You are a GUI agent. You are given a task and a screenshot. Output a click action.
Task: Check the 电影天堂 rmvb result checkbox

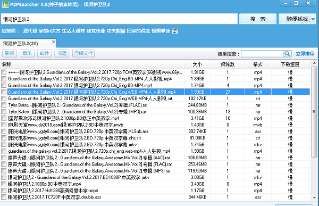4,125
